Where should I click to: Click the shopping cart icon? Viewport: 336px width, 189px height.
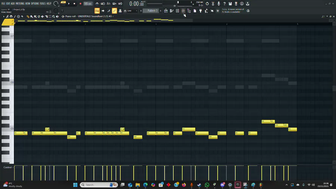click(218, 11)
